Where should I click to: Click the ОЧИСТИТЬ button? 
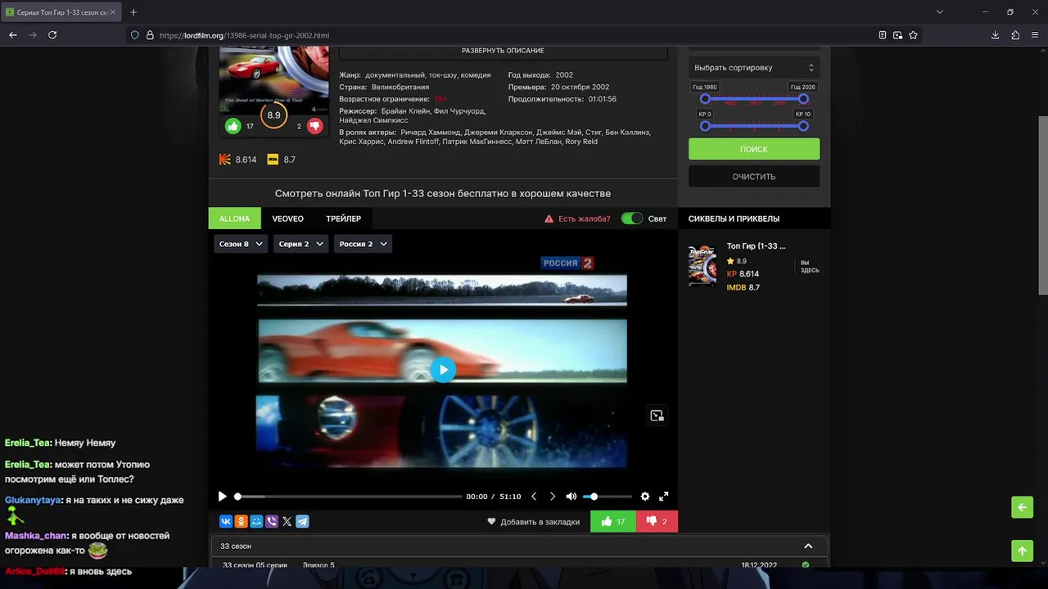coord(754,176)
